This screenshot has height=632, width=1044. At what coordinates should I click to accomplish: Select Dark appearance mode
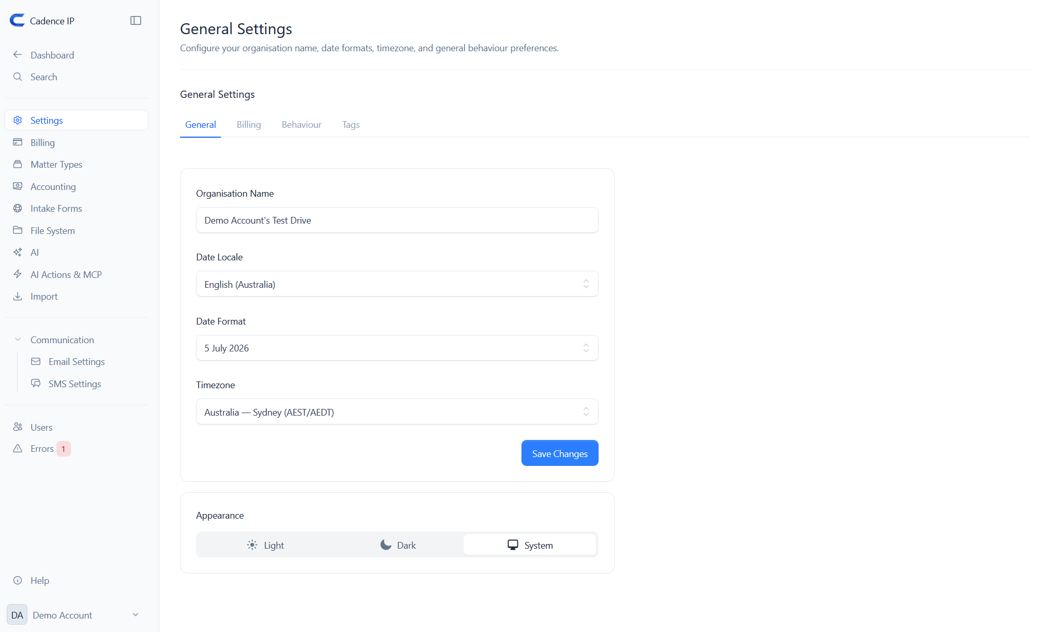397,545
